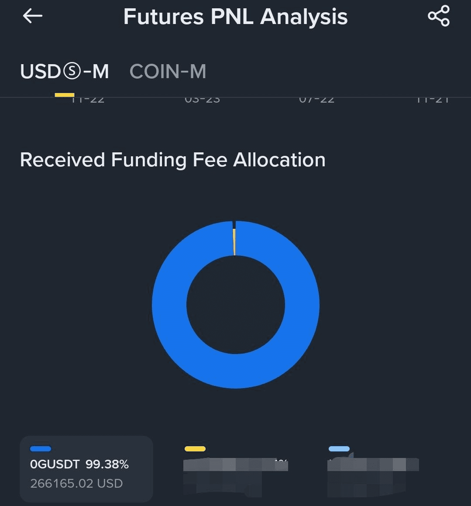Tap the blurred legend entry below light-blue swatch
This screenshot has width=471, height=506.
coord(372,475)
